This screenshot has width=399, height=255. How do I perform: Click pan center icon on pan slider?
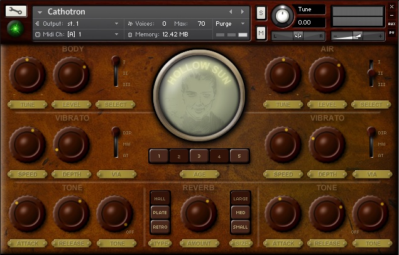click(298, 36)
